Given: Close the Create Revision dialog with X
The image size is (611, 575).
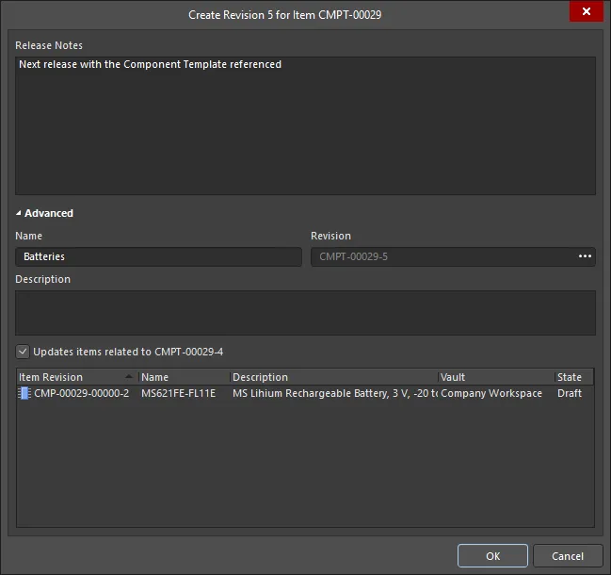Looking at the screenshot, I should point(587,12).
